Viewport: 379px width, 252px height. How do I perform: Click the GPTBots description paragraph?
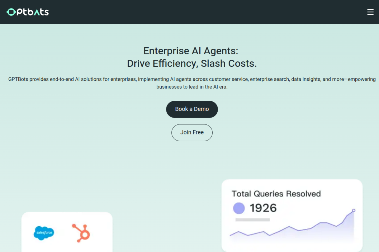(192, 83)
